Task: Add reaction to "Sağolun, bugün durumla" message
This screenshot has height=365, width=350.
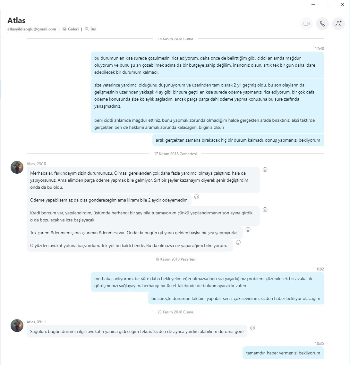Action: coord(252,328)
